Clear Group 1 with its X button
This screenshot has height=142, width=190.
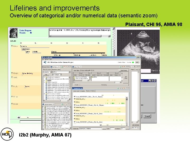point(89,73)
